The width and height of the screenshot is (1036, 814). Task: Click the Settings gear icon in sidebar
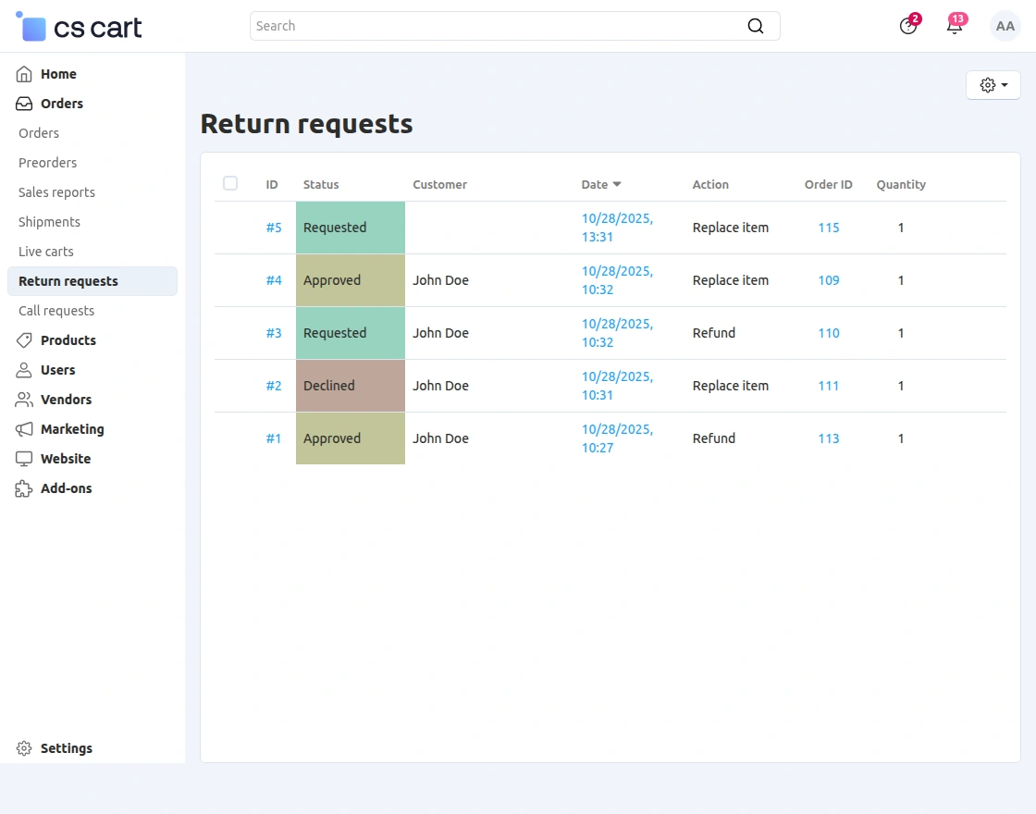pos(24,748)
